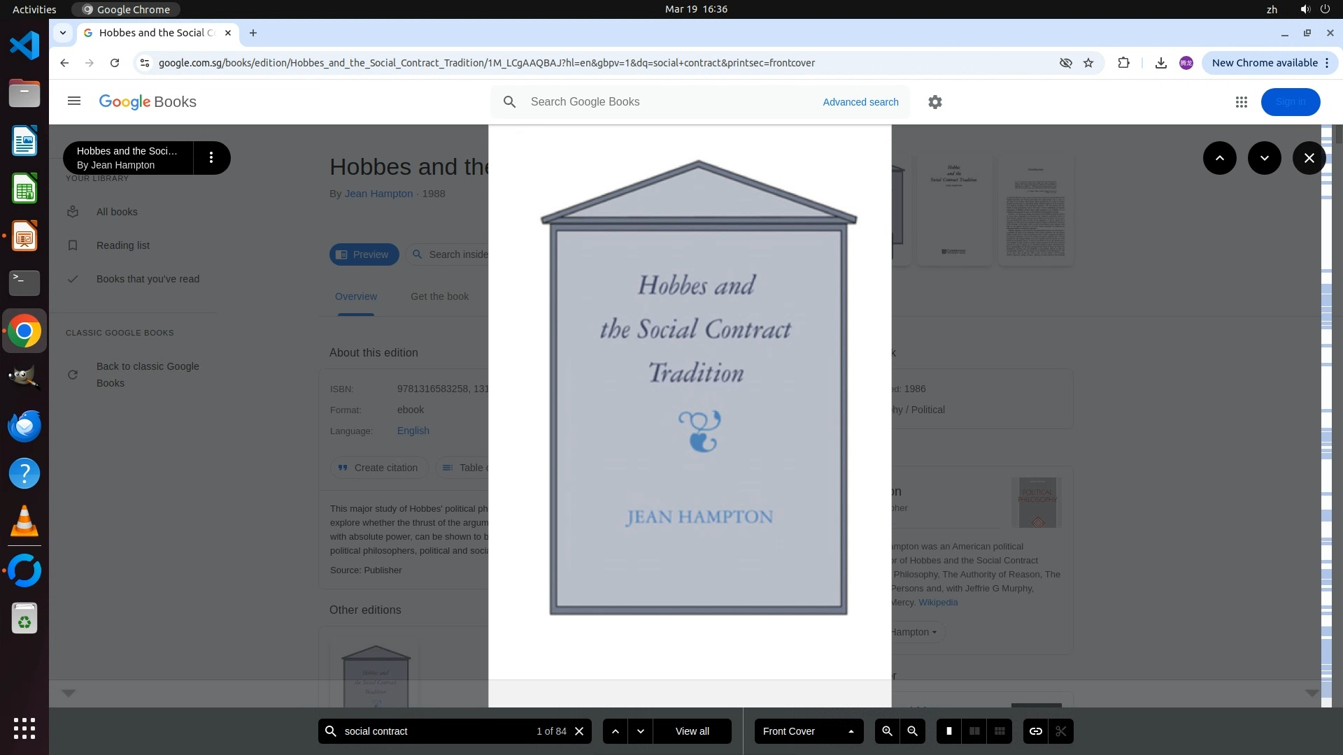Go to next search result
1343x755 pixels.
point(641,731)
